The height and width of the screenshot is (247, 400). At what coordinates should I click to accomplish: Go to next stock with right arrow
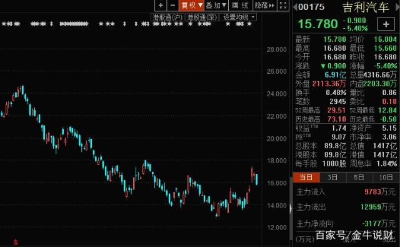[x=397, y=7]
